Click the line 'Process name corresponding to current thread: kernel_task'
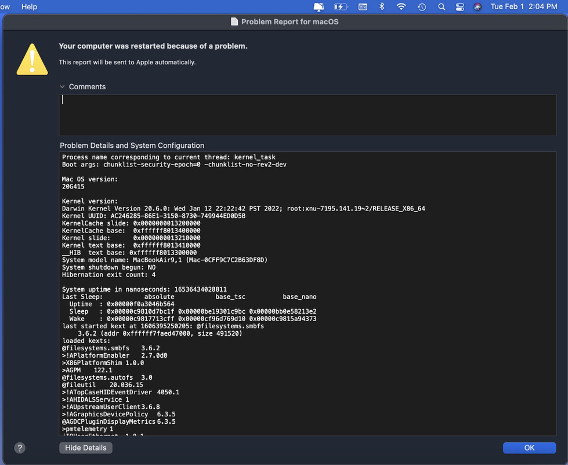Screen dimensions: 568x465 tap(168, 157)
